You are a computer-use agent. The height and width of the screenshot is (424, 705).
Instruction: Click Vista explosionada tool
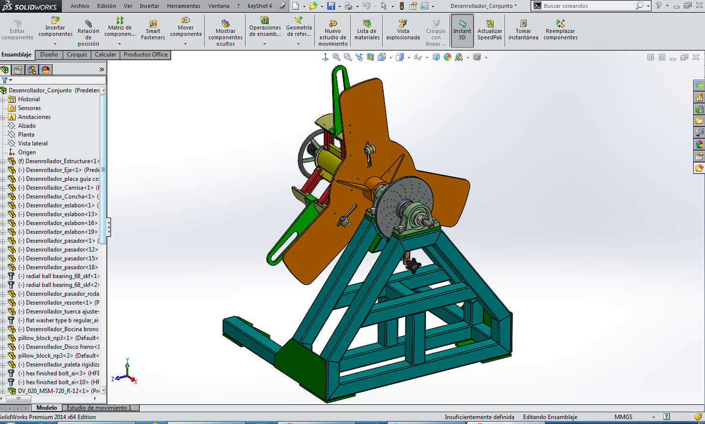coord(403,30)
